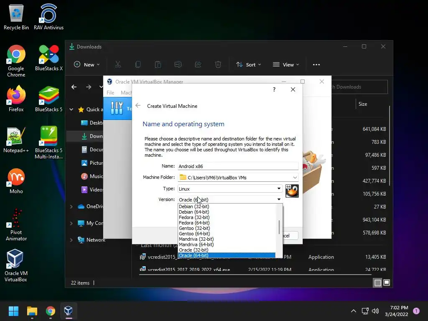
Task: Switch to details view in Downloads status bar
Action: 378,283
